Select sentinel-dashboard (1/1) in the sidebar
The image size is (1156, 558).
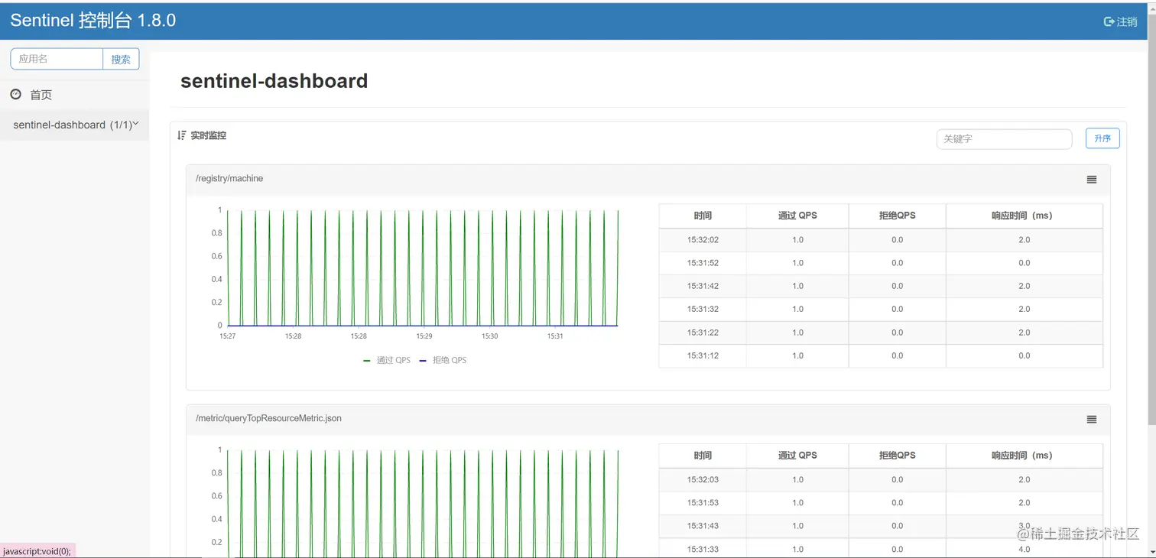point(74,125)
